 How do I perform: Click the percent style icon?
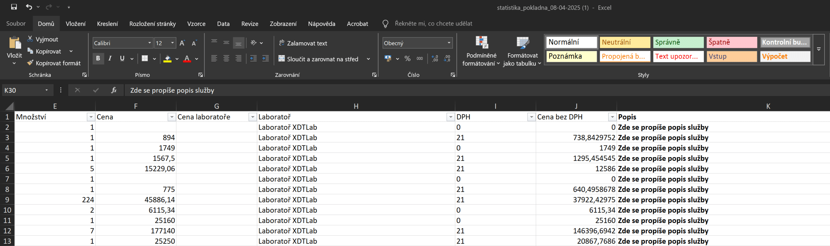[x=408, y=59]
